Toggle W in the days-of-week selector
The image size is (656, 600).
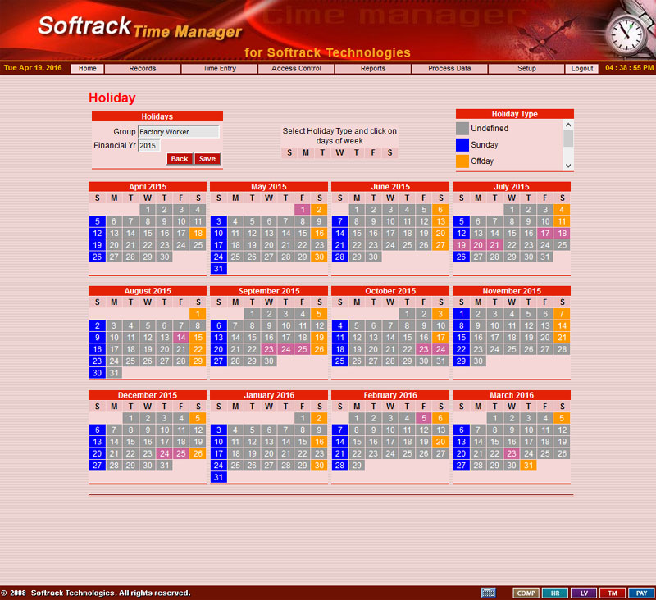coord(339,152)
